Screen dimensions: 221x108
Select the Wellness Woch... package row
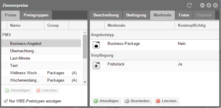click(x=41, y=73)
